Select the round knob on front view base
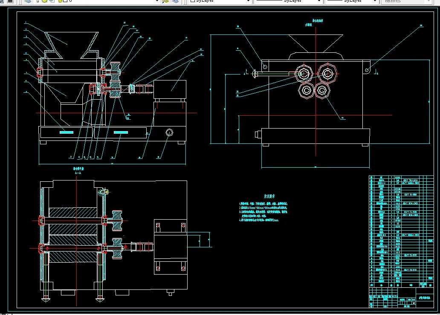 [169, 132]
